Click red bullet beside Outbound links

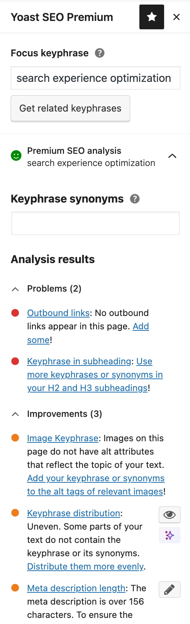[x=15, y=313]
